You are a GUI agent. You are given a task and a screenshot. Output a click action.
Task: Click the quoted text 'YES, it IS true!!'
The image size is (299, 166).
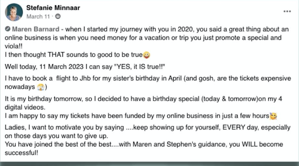[x=139, y=67]
